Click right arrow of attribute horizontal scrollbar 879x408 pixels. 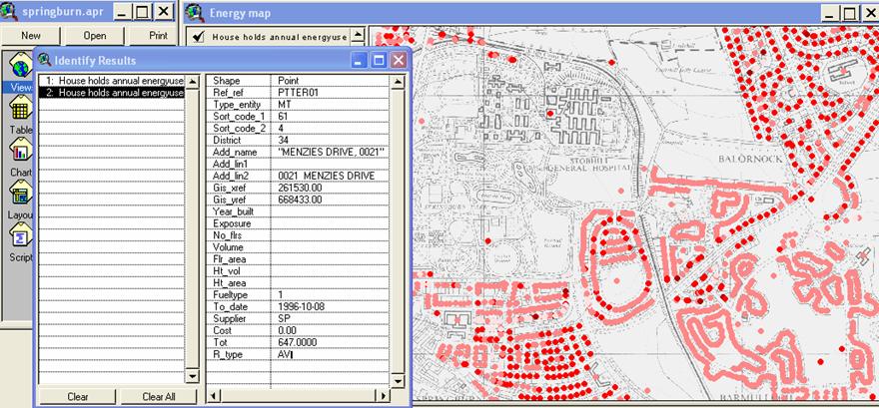tap(384, 396)
